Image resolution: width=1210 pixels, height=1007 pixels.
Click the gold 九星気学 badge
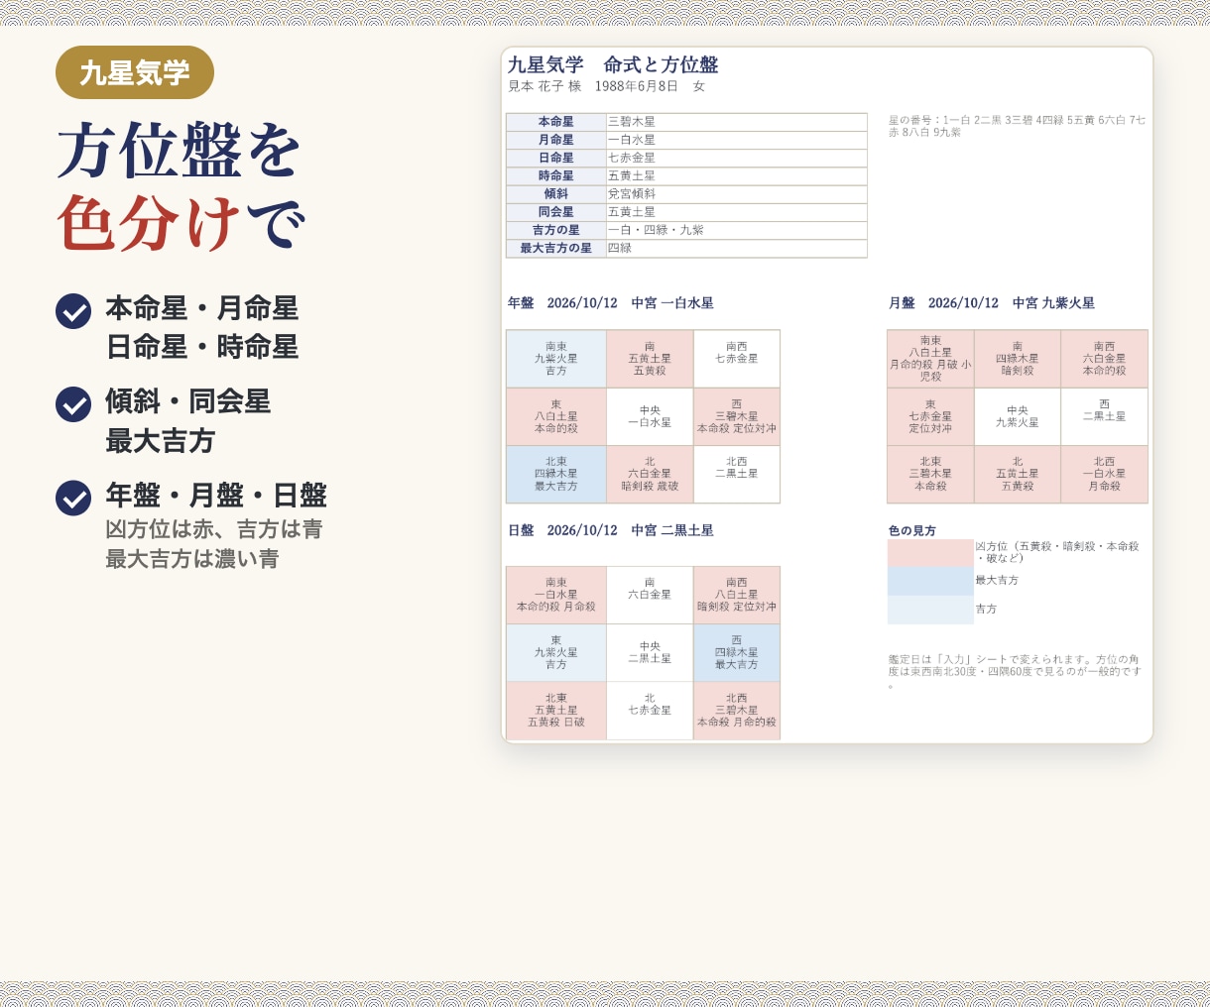tap(135, 72)
